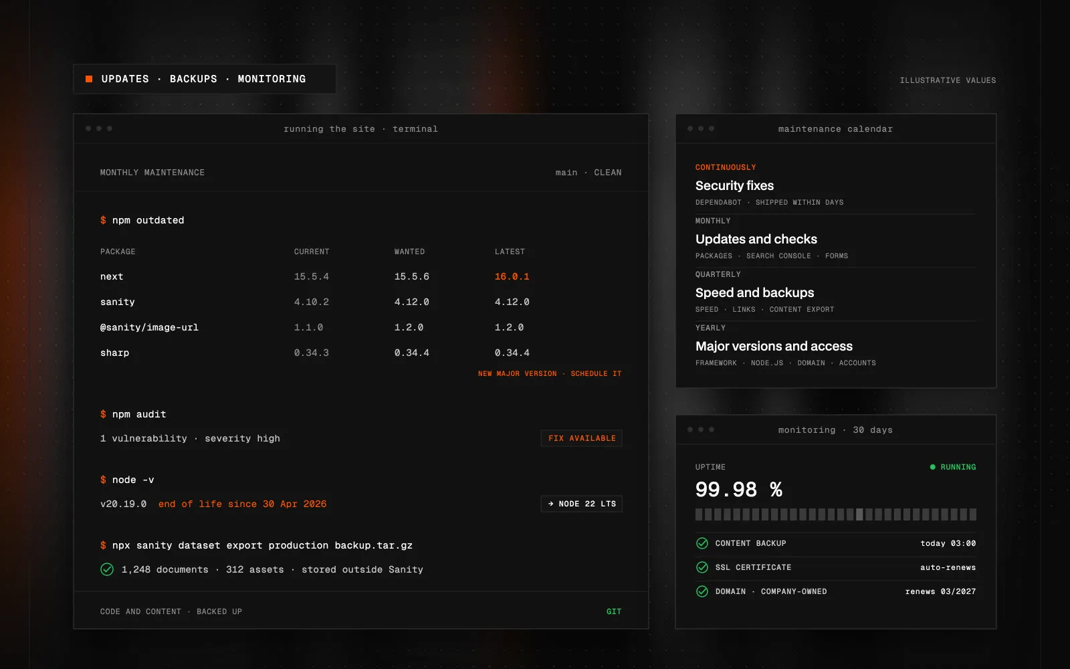Click 'today 03:00' backup time
1070x669 pixels.
(948, 543)
